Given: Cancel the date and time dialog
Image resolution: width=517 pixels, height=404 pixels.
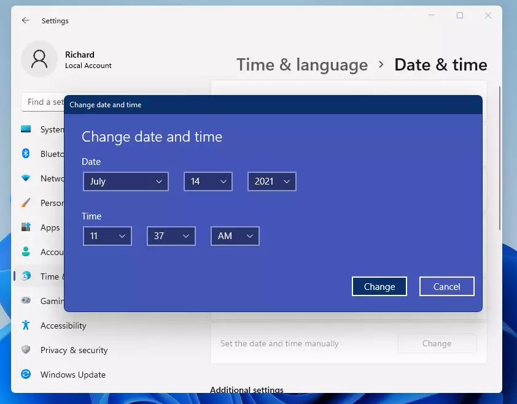Looking at the screenshot, I should click(x=447, y=286).
